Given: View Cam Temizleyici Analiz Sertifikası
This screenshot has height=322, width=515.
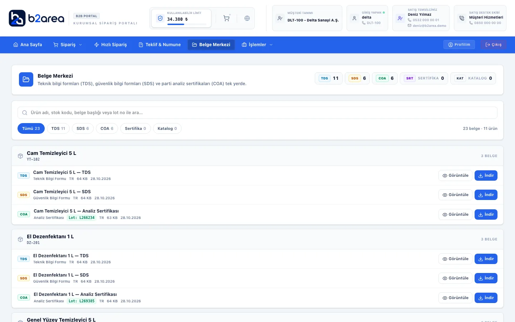Looking at the screenshot, I should [455, 215].
